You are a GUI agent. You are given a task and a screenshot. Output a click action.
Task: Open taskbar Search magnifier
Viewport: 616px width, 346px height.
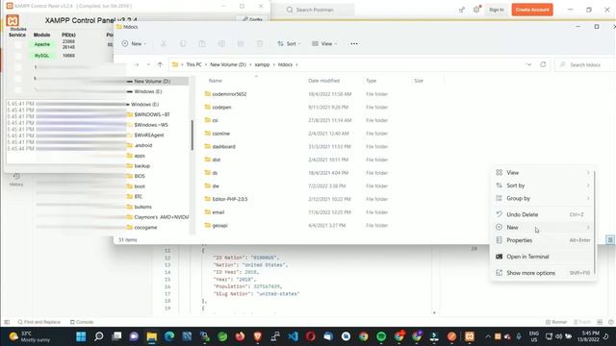coord(99,336)
